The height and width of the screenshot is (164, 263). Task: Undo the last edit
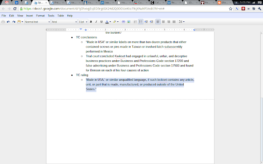coord(8,22)
